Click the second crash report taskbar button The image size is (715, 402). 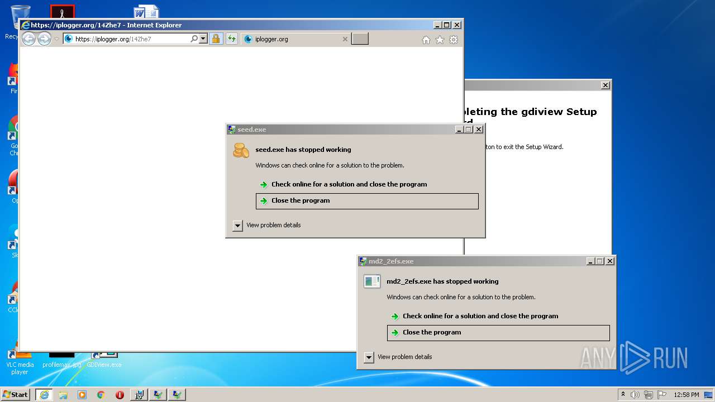click(177, 395)
